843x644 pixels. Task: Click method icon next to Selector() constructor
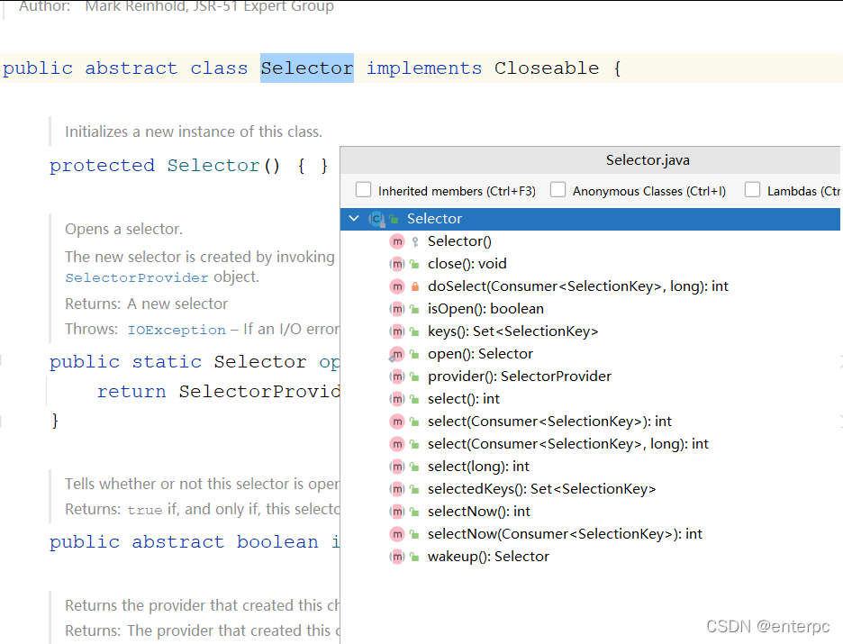click(x=397, y=241)
